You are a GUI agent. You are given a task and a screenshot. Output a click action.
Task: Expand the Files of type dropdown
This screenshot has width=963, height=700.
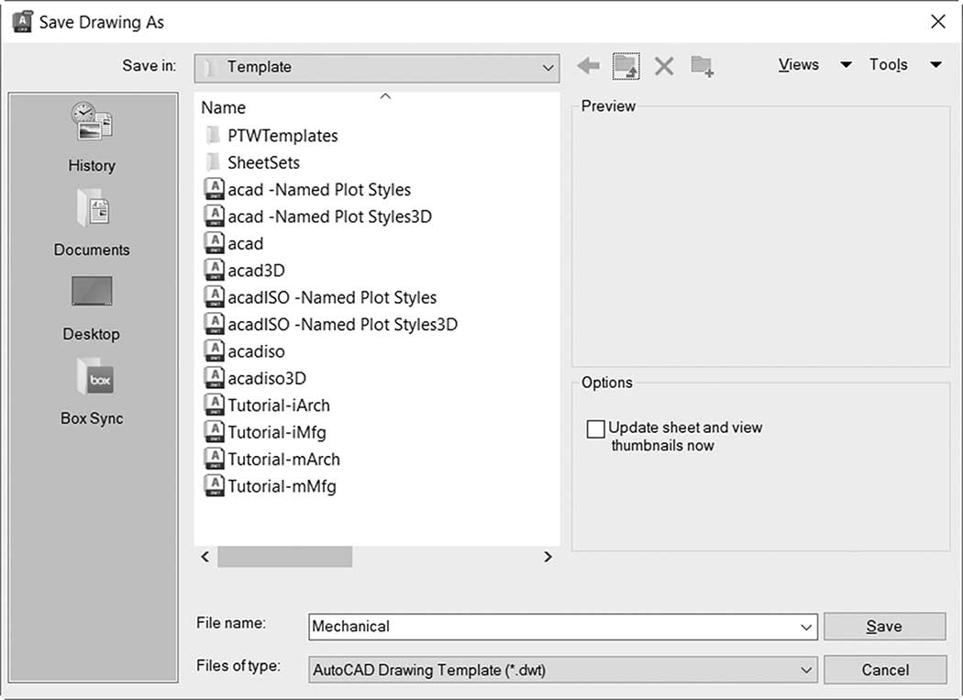click(x=806, y=670)
